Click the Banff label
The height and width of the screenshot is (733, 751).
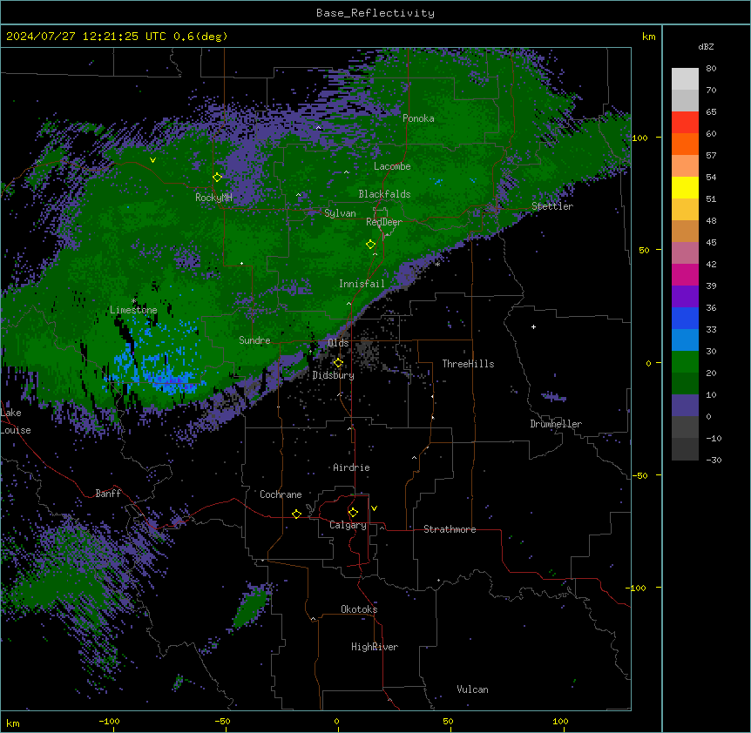point(108,494)
